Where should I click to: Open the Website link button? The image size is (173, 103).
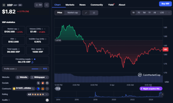22,77
